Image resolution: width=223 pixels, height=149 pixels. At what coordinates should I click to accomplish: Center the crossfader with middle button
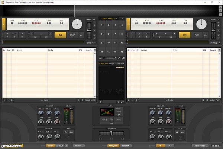click(x=111, y=139)
